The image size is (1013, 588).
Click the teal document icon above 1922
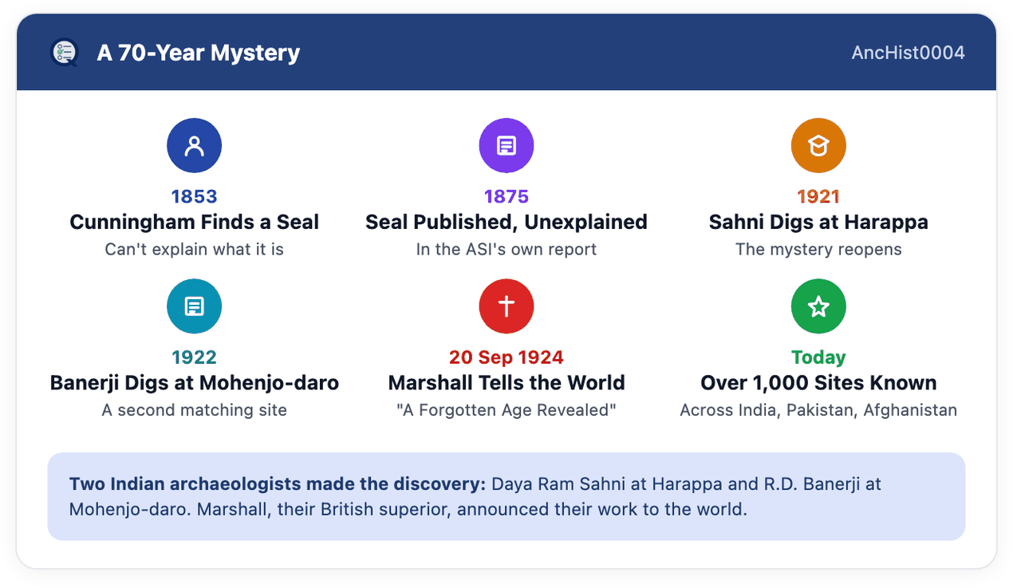tap(194, 306)
